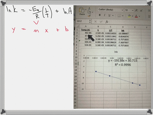Screen dimensions: 153x115
Task: Select column C header
Action: 110,27
